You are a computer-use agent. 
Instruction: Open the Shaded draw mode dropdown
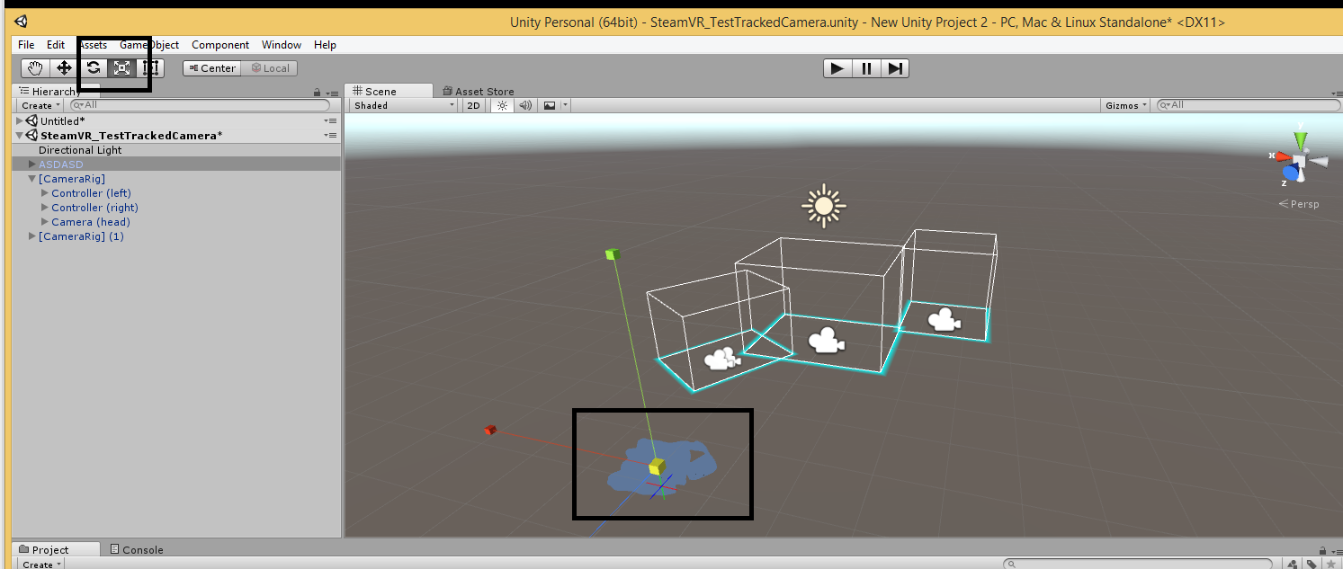click(405, 105)
